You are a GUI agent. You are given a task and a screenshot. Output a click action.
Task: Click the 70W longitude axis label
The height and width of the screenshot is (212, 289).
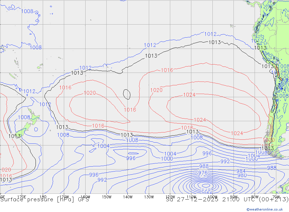pos(276,197)
